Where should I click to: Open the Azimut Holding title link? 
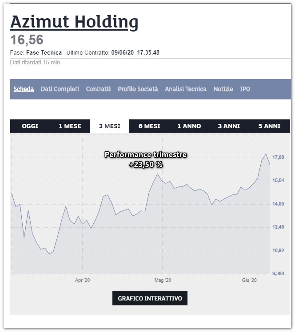[74, 22]
